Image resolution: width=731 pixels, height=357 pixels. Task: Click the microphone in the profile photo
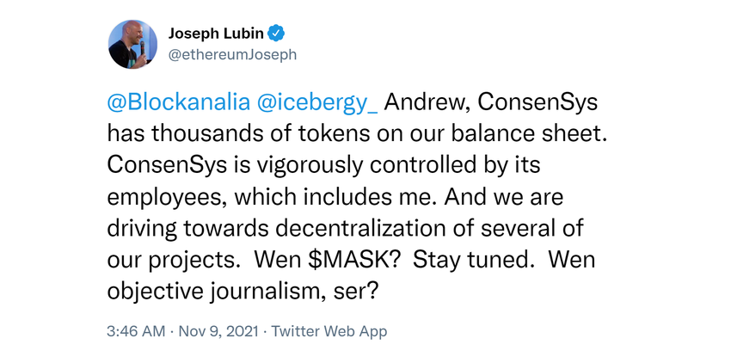click(x=142, y=48)
